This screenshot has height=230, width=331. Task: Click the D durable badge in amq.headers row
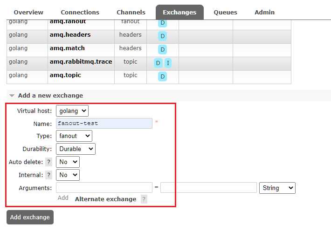pyautogui.click(x=163, y=36)
